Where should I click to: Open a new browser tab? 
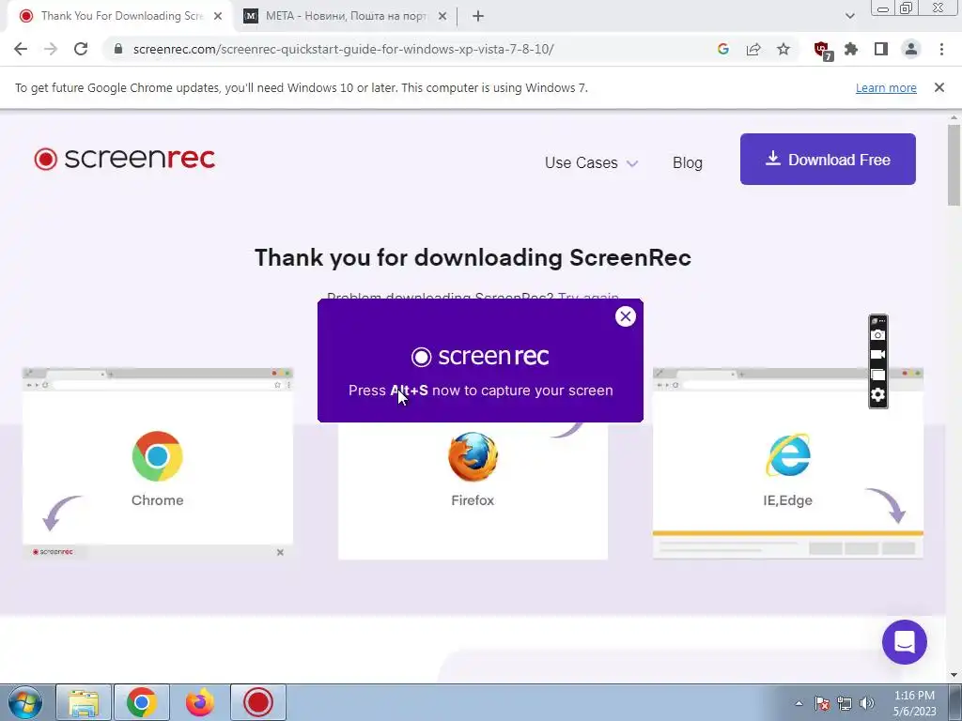[x=478, y=16]
